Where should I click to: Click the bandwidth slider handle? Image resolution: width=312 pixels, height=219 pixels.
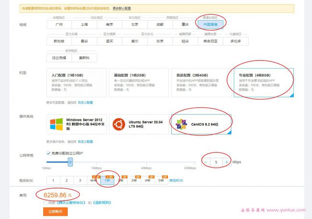70,162
